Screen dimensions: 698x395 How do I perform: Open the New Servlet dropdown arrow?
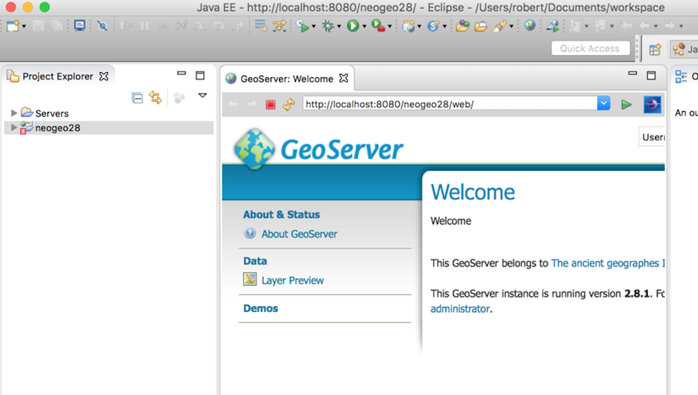pos(444,26)
